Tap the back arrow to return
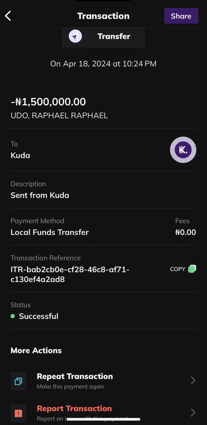 [8, 16]
